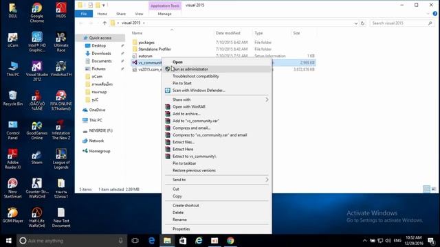This screenshot has height=247, width=440.
Task: Click the Windows Start button
Action: tap(8, 241)
